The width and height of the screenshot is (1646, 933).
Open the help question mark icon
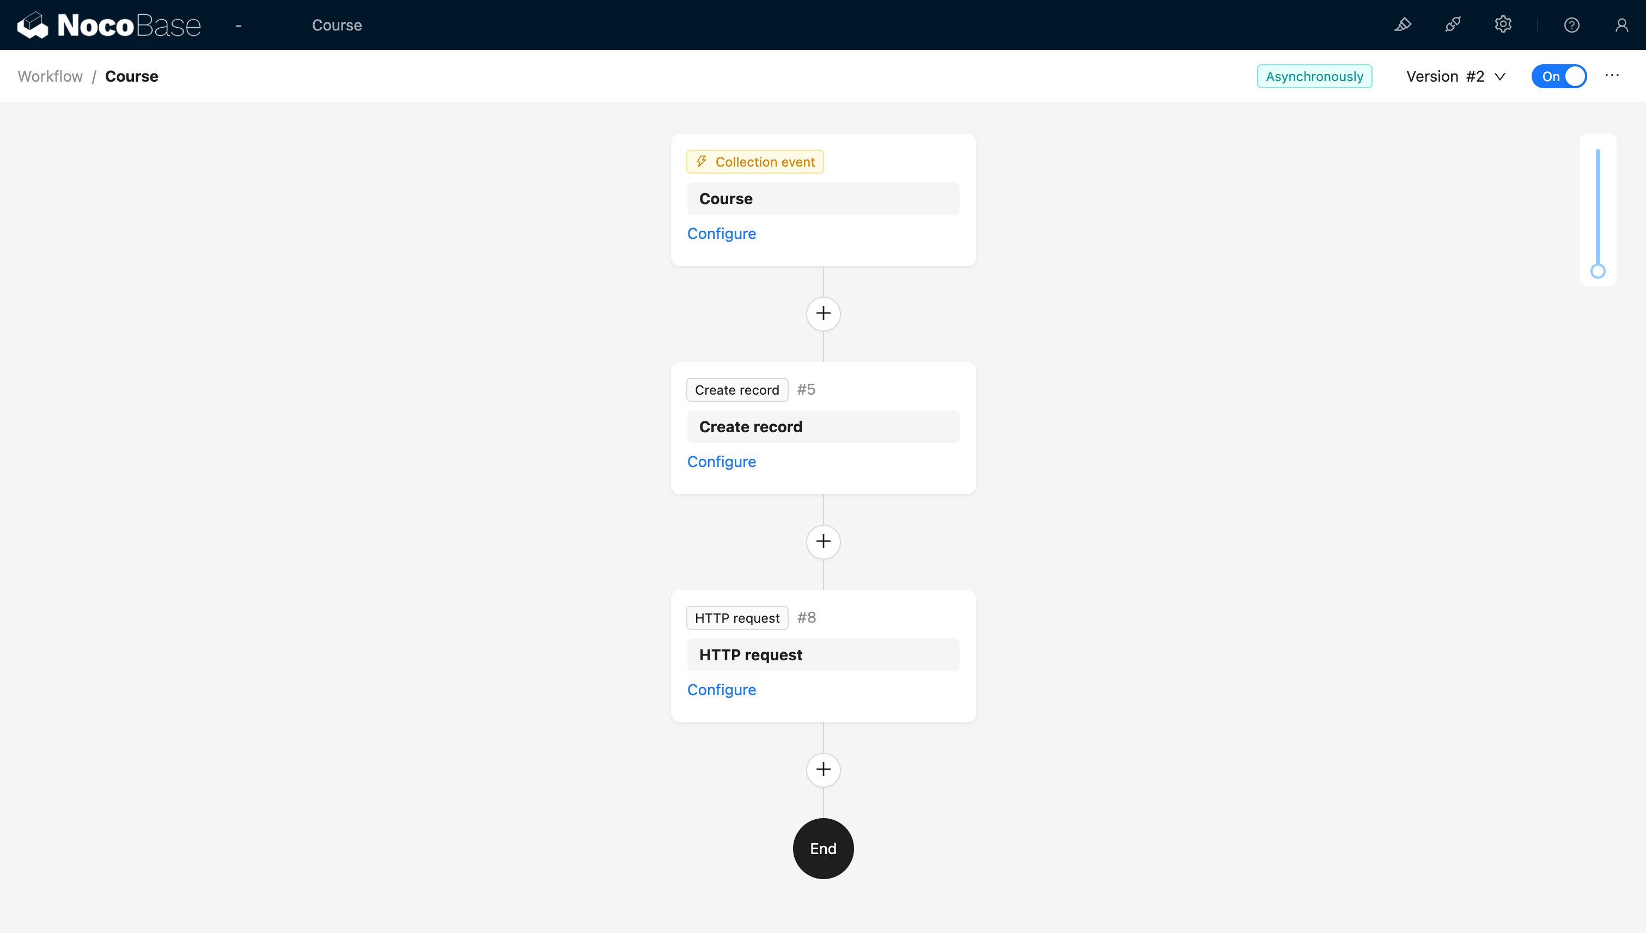1571,25
